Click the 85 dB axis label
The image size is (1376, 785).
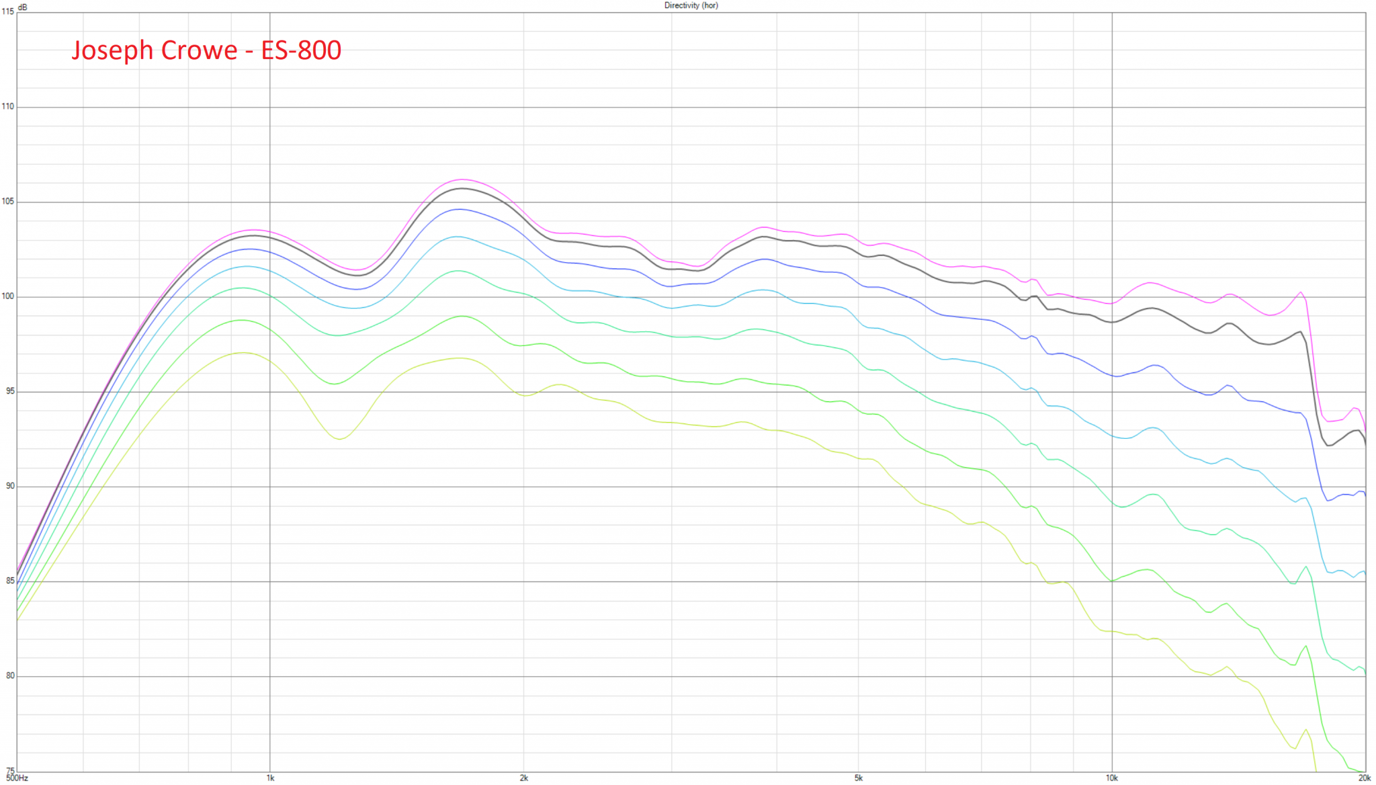pyautogui.click(x=9, y=581)
